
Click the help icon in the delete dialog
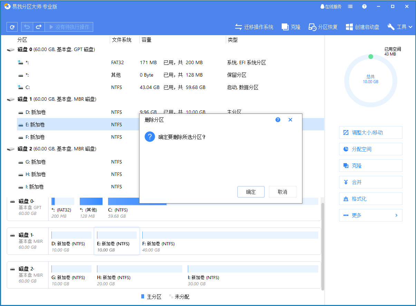(278, 119)
